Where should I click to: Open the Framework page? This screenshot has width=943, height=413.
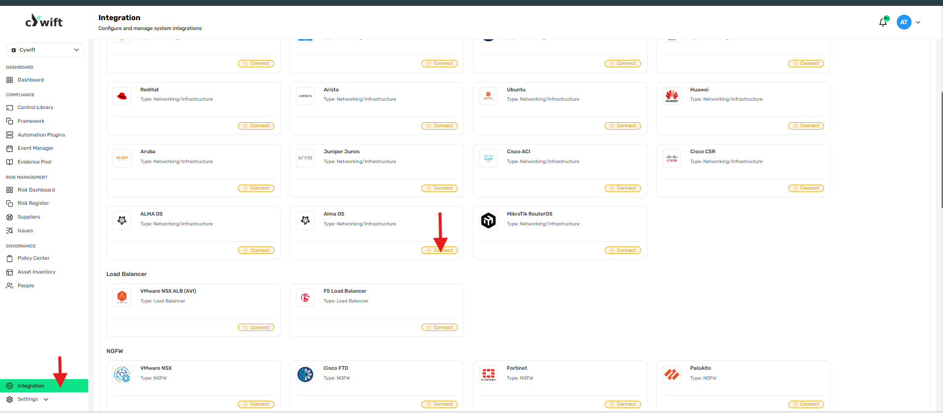point(31,121)
